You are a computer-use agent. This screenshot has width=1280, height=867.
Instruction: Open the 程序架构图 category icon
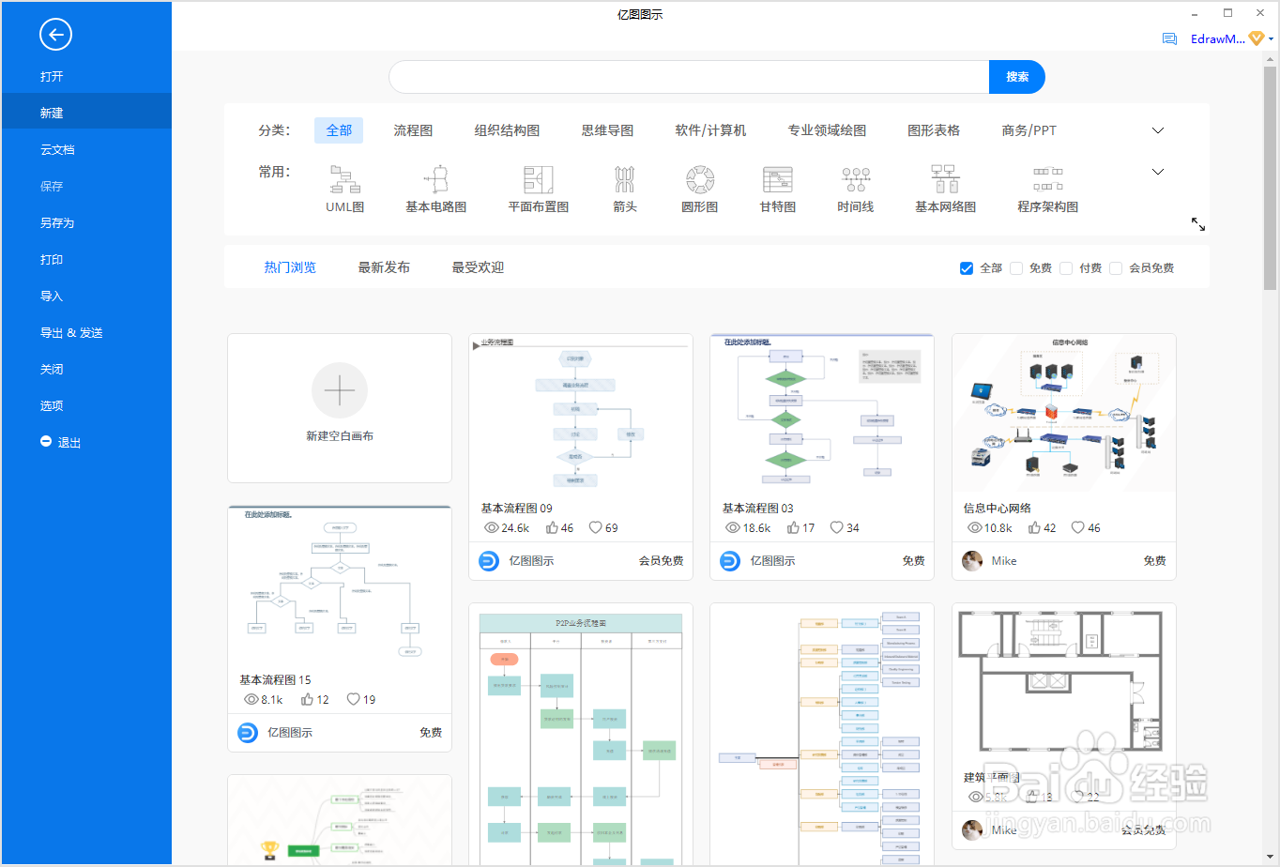[x=1048, y=179]
